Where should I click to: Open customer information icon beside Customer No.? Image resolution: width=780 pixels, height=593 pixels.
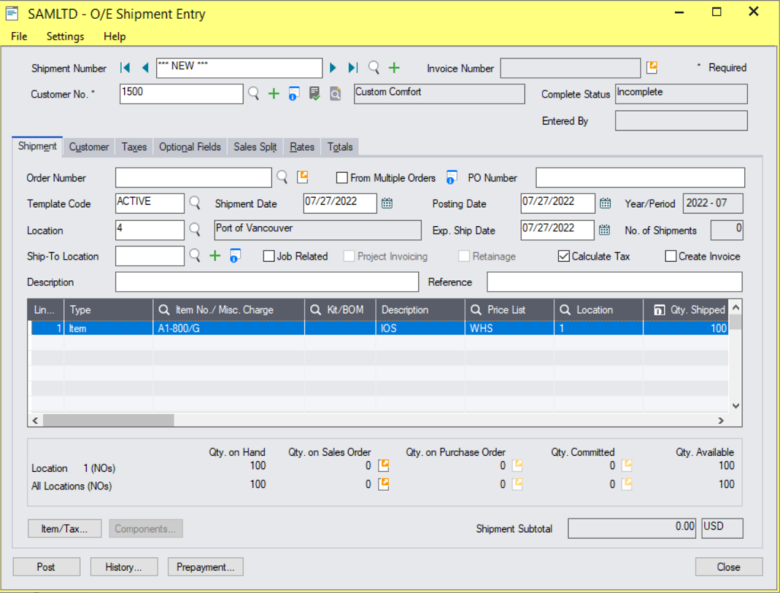(x=294, y=94)
